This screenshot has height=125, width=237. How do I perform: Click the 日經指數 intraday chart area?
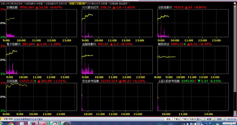(x=41, y=97)
